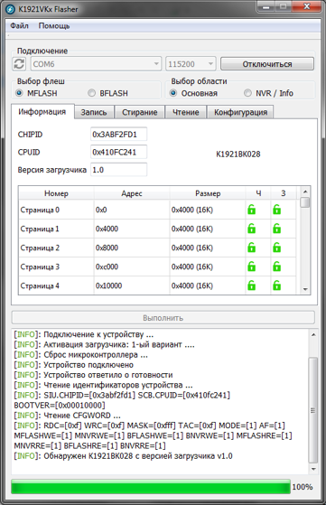Click the Адрес column header
This screenshot has width=326, height=505.
coord(132,193)
